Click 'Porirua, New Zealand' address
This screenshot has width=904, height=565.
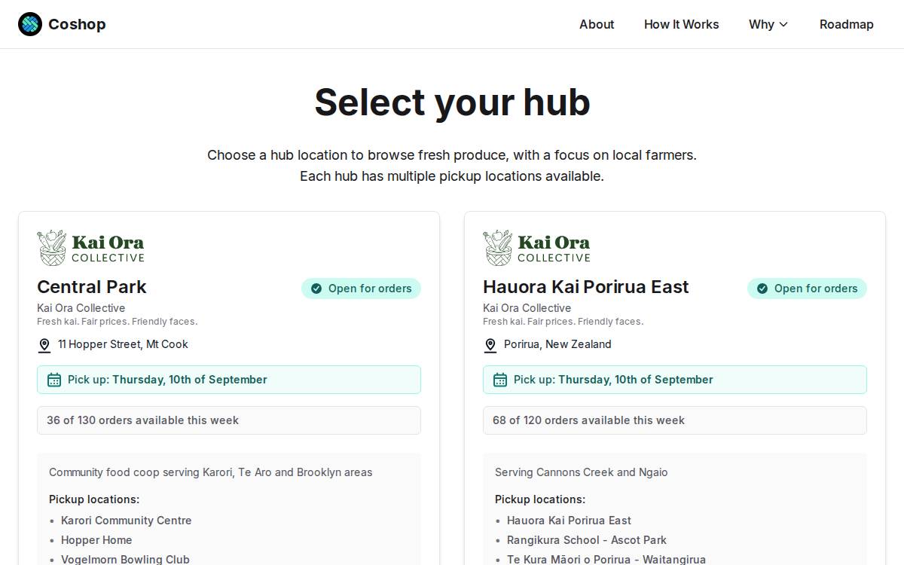[x=557, y=344]
